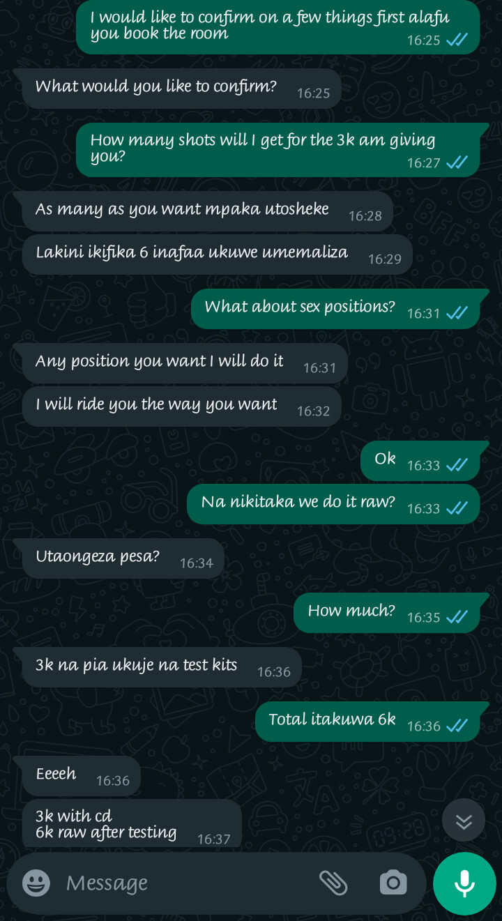Tap the "Eeeeh" received message
The width and height of the screenshot is (502, 921).
[x=81, y=775]
